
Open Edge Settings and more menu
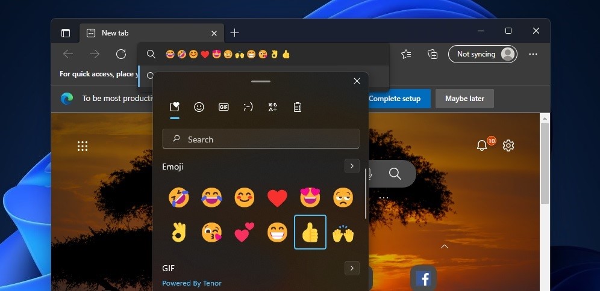533,54
